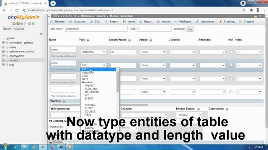268x150 pixels.
Task: Click the Structure horizontal scrollbar
Action: 100,105
